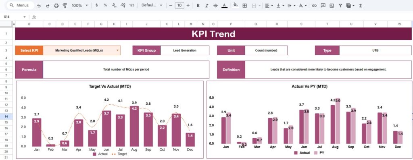The image size is (413, 160).
Task: Click the Actual Vs PY (MTD) chart title
Action: [x=309, y=86]
